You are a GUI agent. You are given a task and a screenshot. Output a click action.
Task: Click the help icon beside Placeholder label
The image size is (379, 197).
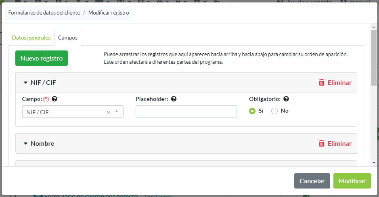tap(174, 99)
